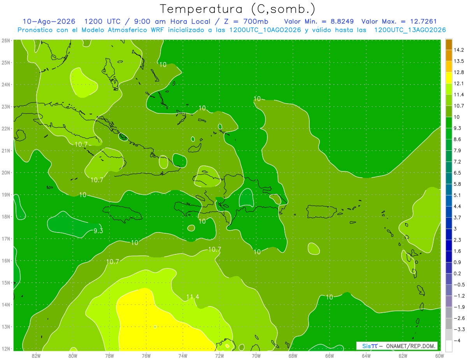Viewport: 467px width, 361px height.
Task: Select the -2.6 colorbar tick label
Action: 459,318
